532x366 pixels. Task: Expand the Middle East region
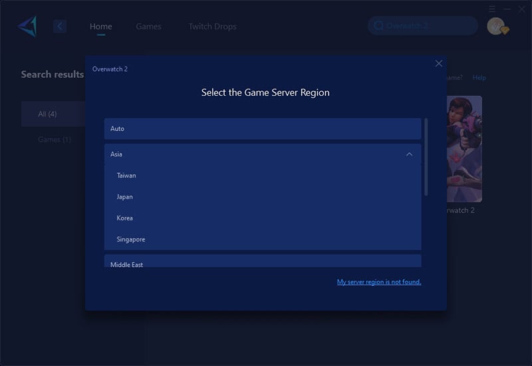263,261
